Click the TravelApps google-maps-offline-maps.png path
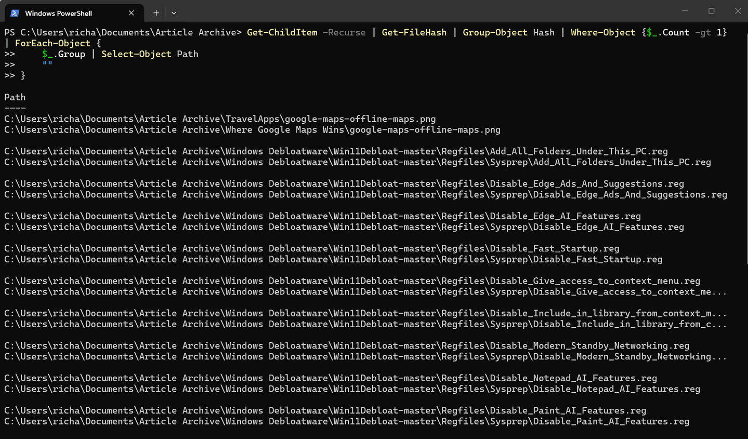 [x=220, y=119]
